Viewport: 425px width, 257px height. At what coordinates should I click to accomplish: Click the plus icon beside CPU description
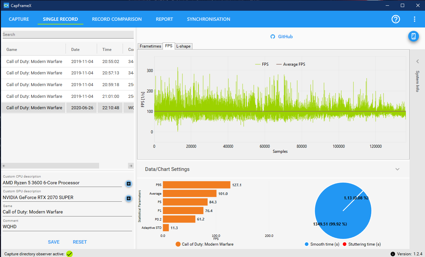128,183
